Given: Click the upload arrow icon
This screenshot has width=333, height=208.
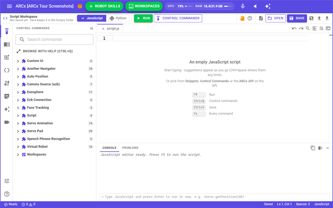Looking at the screenshot, I should [319, 18].
